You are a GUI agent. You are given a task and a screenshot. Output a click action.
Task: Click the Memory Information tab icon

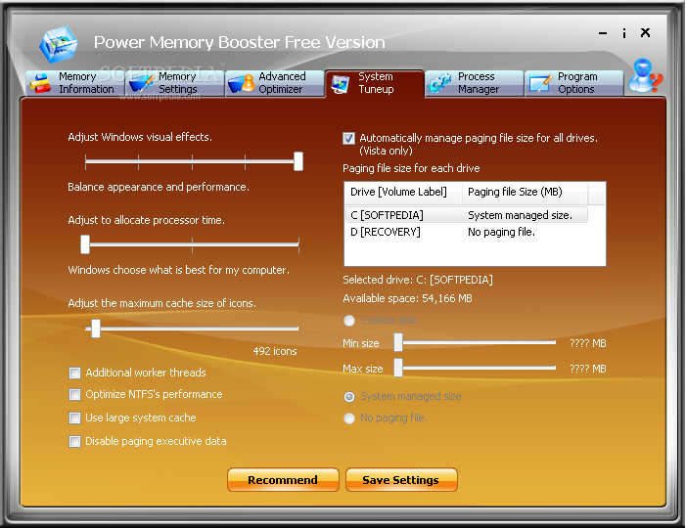point(40,83)
